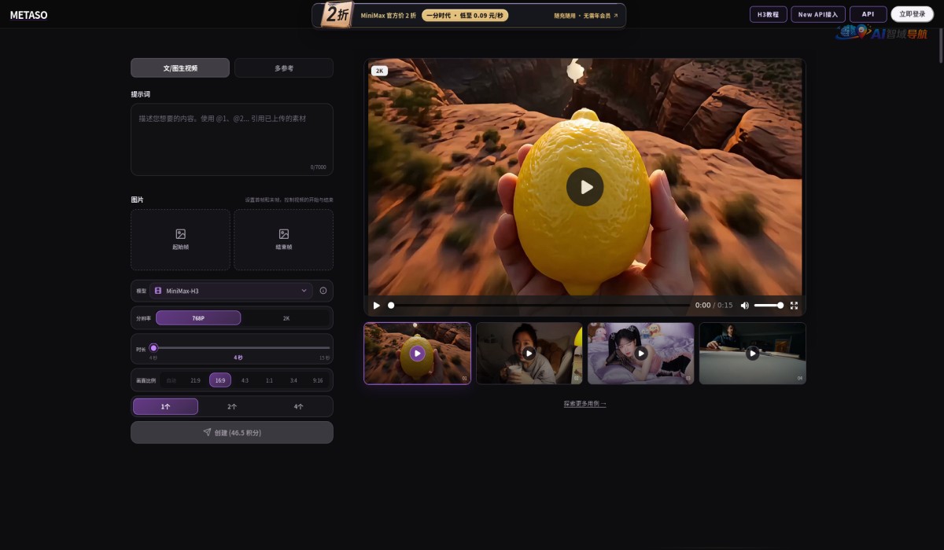Viewport: 944px width, 550px height.
Task: Choose the 16:9 aspect ratio
Action: pos(220,380)
